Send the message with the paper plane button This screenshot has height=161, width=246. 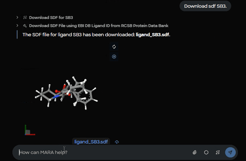pos(230,152)
